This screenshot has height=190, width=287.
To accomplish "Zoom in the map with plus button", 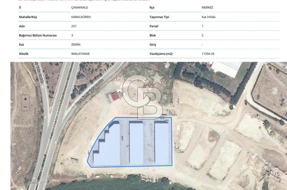I will coord(25,99).
